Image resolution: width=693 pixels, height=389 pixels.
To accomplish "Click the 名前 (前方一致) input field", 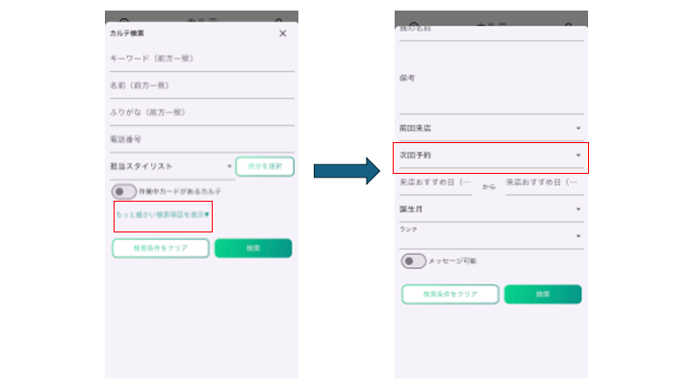I will [201, 86].
